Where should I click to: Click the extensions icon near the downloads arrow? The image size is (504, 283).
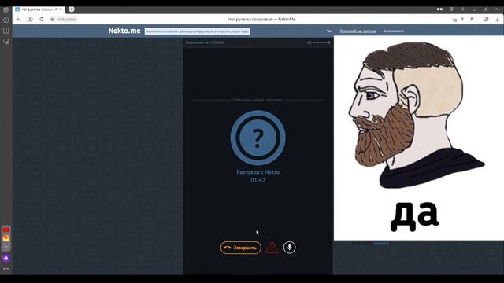click(486, 19)
